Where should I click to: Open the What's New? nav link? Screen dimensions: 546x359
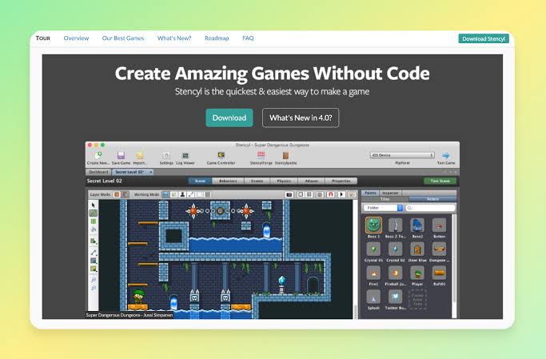pos(174,38)
